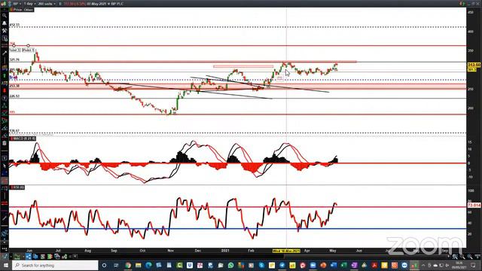Select the red horizontal line tool
The image size is (482, 271).
5,203
